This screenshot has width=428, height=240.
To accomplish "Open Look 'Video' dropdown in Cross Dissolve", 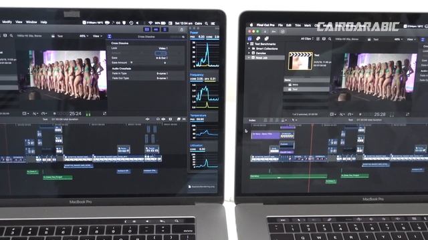I will pos(163,48).
